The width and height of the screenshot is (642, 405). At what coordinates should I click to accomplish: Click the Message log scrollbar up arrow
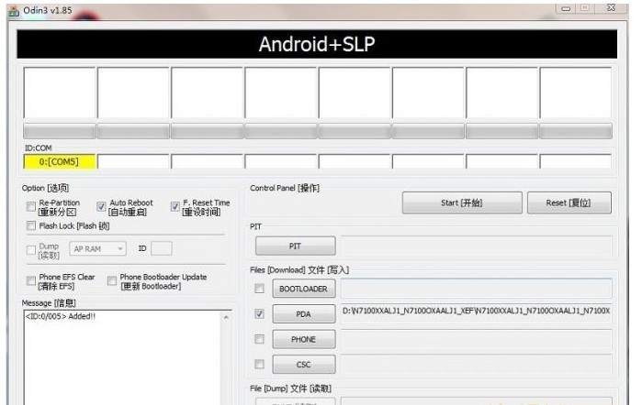click(226, 317)
